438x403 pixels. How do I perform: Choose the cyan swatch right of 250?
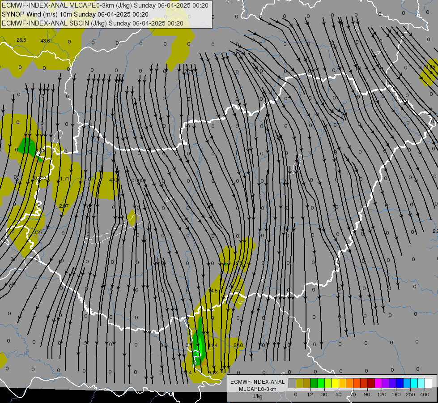(414, 383)
